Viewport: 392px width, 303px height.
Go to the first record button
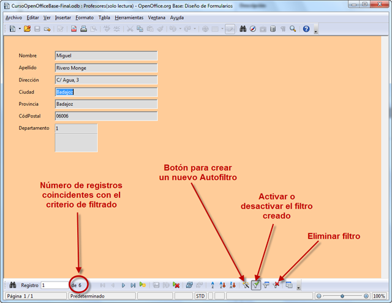click(x=102, y=285)
